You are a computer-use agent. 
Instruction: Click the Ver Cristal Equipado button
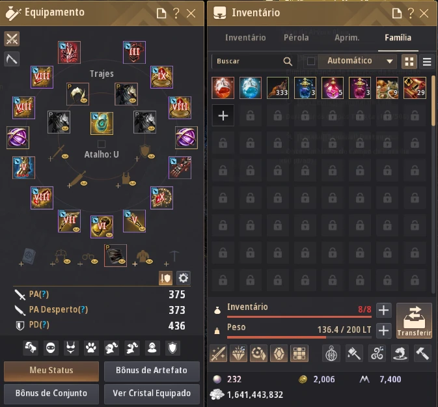(152, 393)
